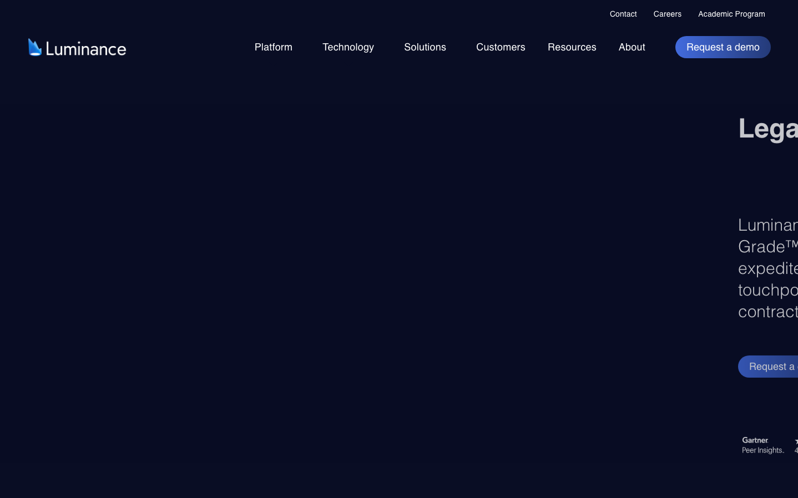
Task: Click the word 'contract' in hero paragraph
Action: point(767,312)
